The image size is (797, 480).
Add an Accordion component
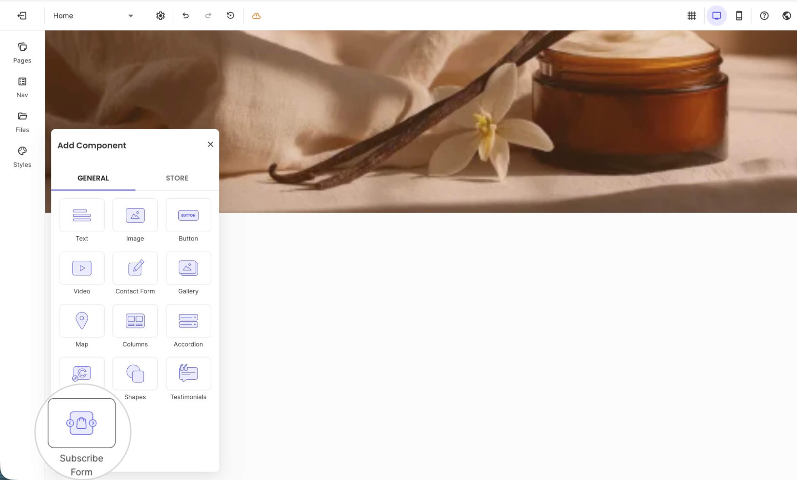(x=188, y=321)
